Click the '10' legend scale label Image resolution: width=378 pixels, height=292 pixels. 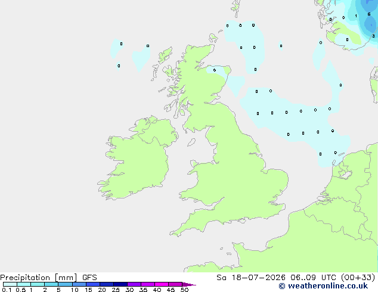point(75,290)
